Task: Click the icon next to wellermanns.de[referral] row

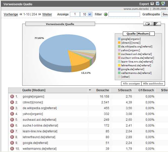Action: point(12,149)
